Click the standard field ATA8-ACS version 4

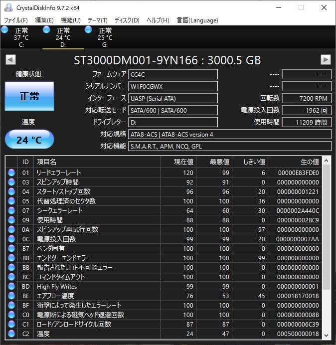(230, 134)
